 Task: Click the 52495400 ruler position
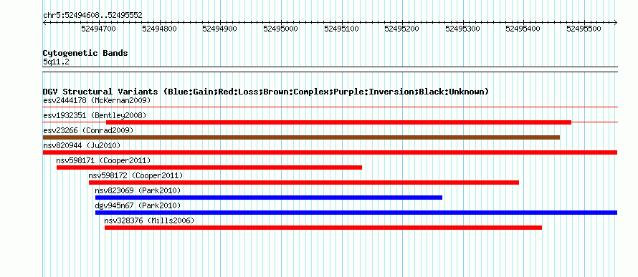click(523, 29)
